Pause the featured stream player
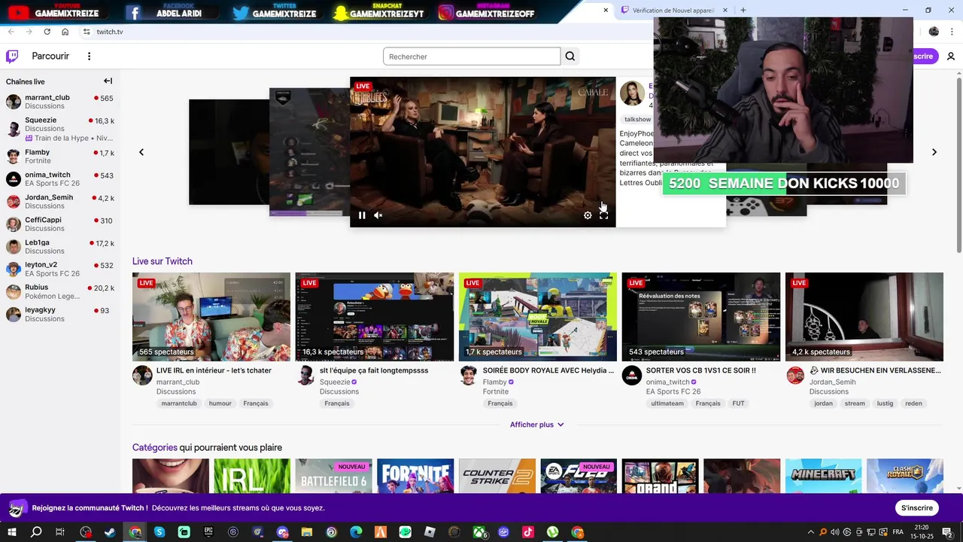This screenshot has width=963, height=542. click(x=362, y=215)
